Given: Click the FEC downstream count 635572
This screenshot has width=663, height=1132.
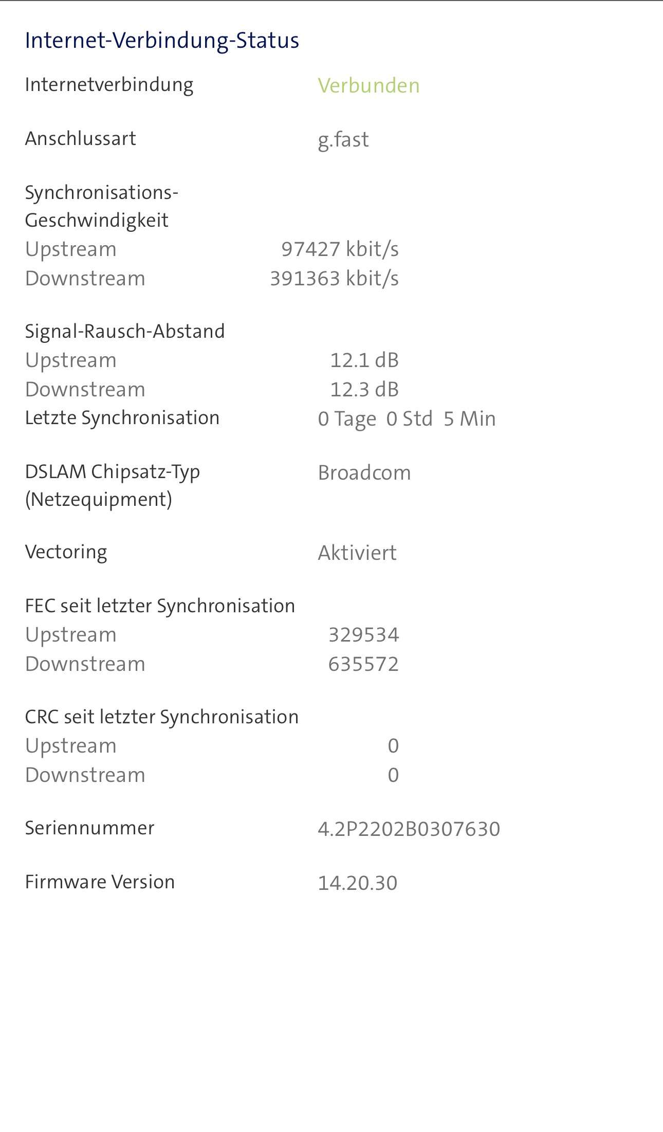Looking at the screenshot, I should pos(363,665).
